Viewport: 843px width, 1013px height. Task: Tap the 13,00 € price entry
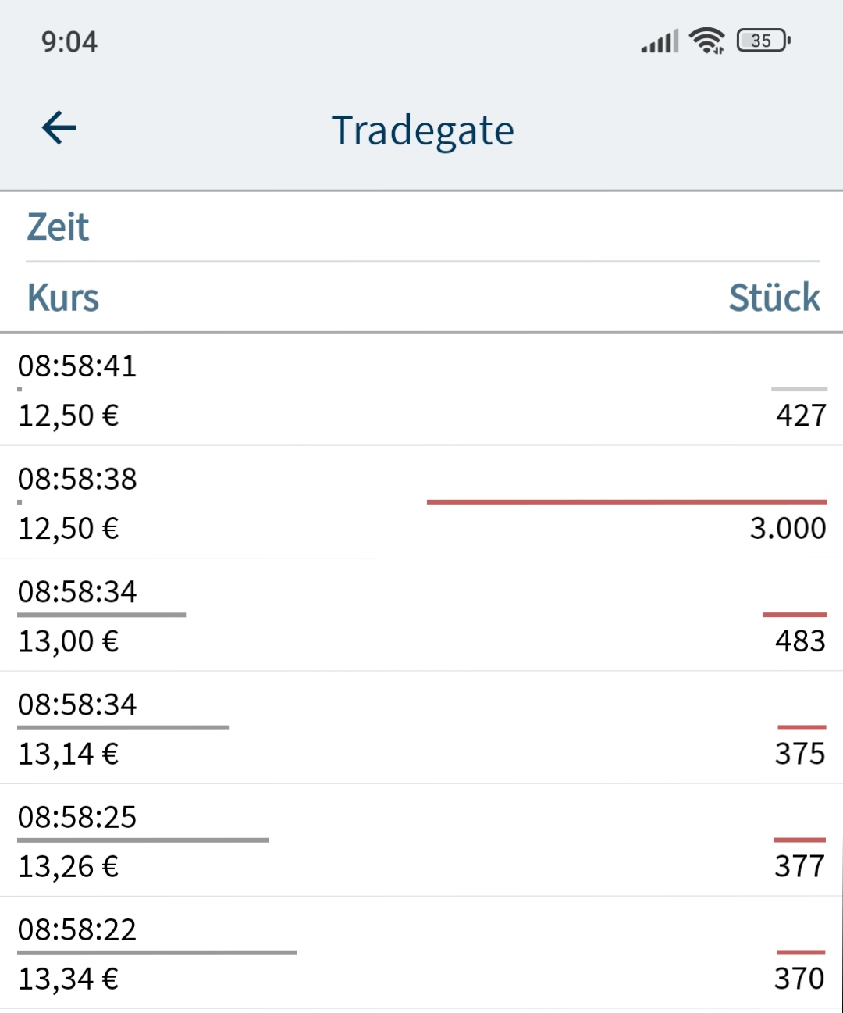(x=69, y=641)
